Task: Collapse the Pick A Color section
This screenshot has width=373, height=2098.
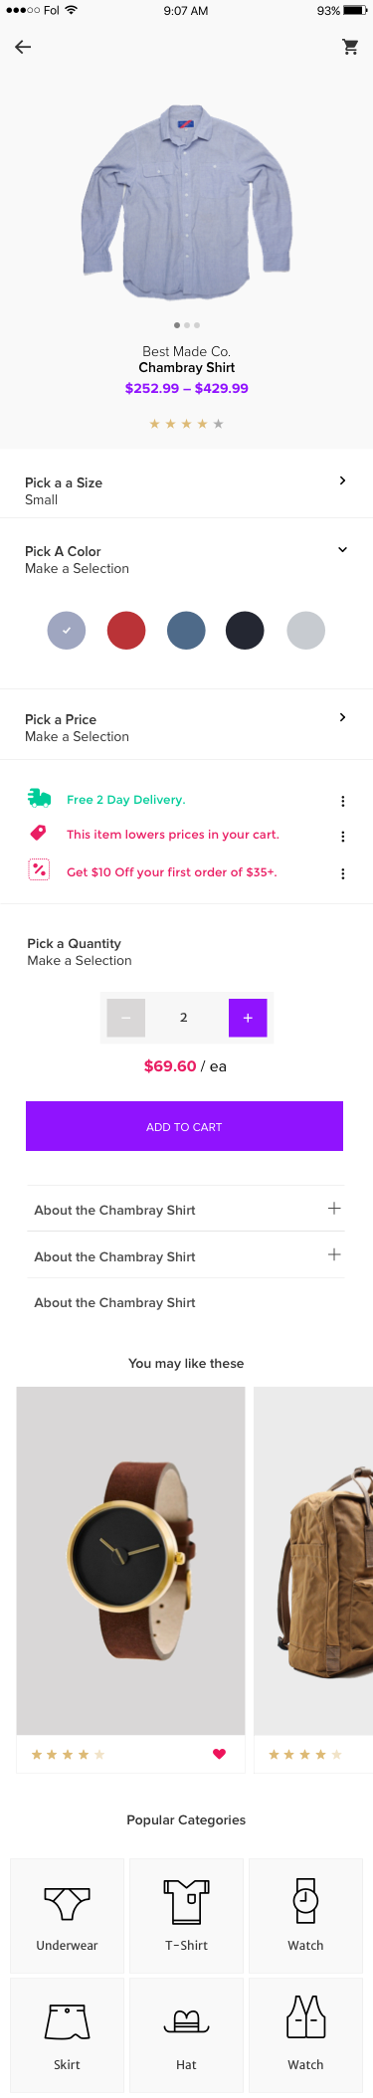Action: pos(342,549)
